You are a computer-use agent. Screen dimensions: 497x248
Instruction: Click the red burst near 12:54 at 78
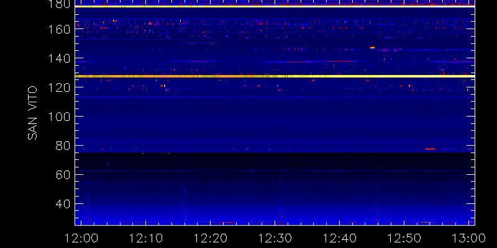[430, 149]
